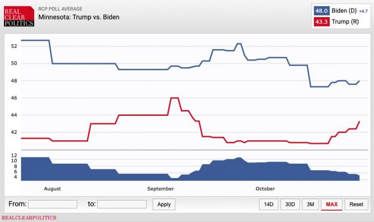The height and width of the screenshot is (222, 374).
Task: Click the October label on the timeline
Action: pyautogui.click(x=265, y=188)
